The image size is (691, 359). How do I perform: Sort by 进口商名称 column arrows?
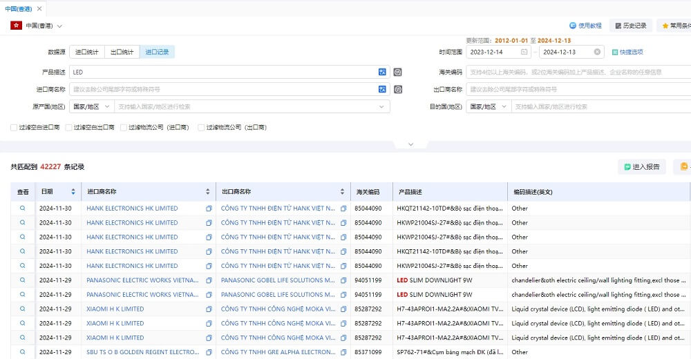click(x=207, y=192)
